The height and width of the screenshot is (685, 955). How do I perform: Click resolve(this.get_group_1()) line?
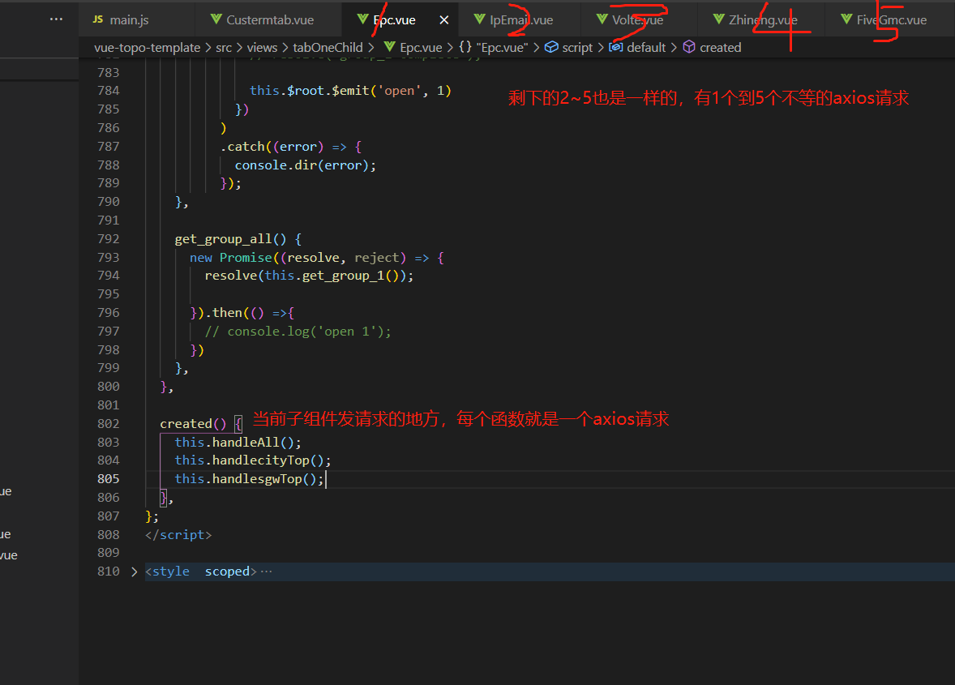[x=309, y=276]
